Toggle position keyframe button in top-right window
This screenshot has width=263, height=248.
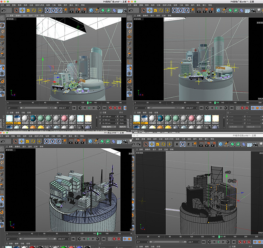click(253, 108)
